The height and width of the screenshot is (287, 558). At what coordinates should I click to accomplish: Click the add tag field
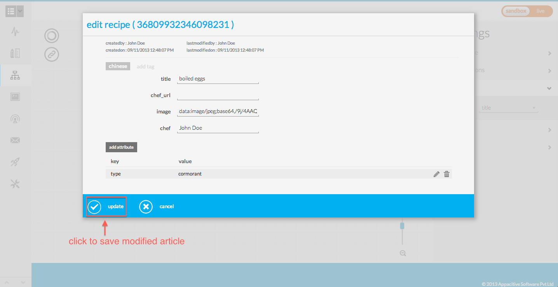coord(145,66)
